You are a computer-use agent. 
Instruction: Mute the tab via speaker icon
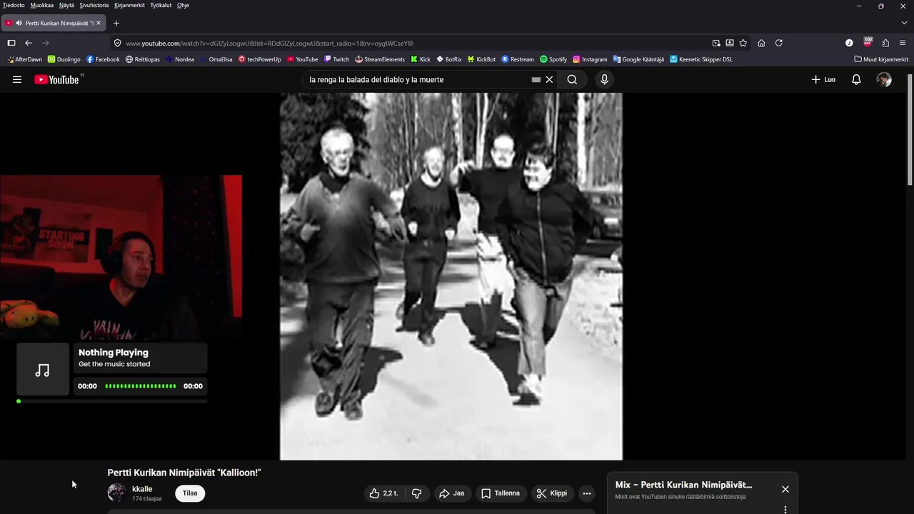19,23
